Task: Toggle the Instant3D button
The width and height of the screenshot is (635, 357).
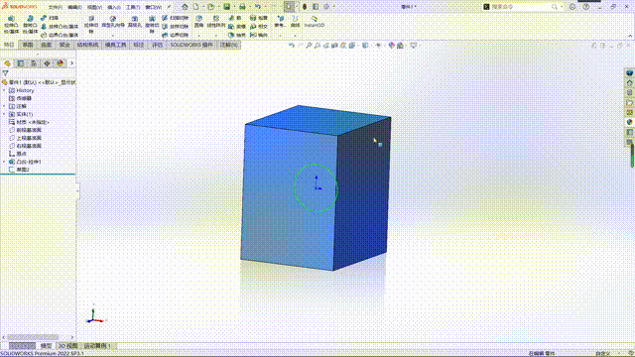Action: (315, 22)
